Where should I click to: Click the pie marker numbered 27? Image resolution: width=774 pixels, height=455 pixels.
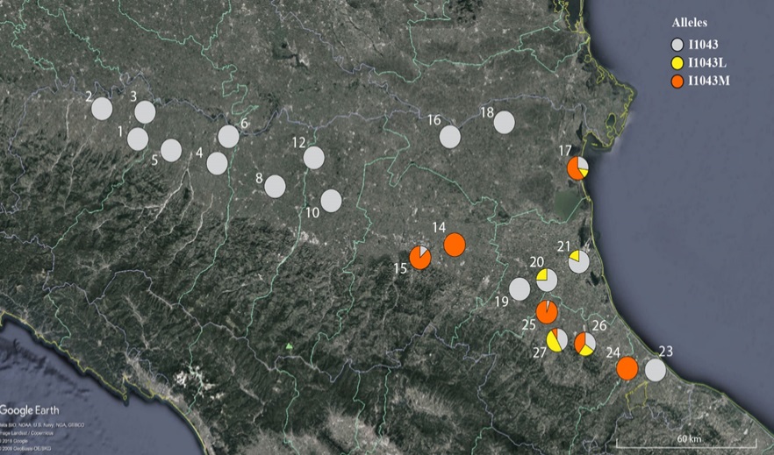(557, 339)
